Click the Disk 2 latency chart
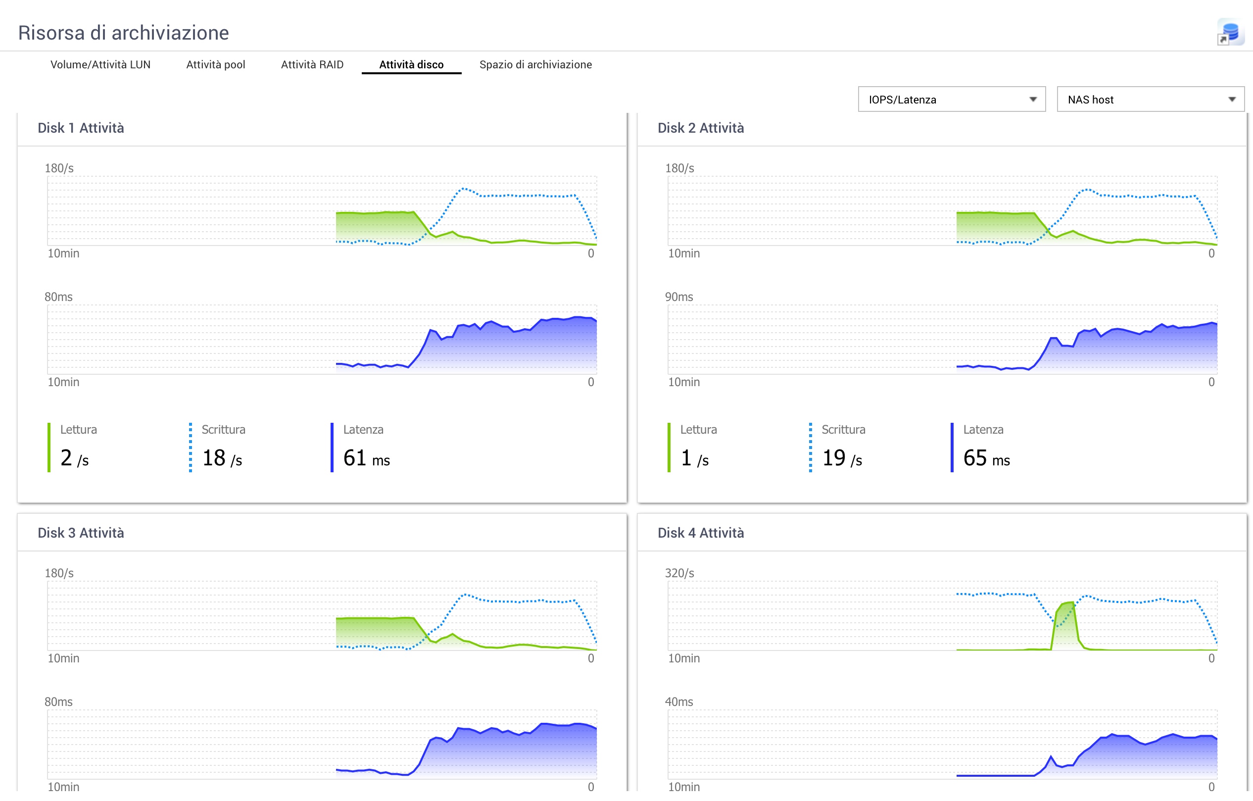This screenshot has width=1253, height=801. [942, 339]
